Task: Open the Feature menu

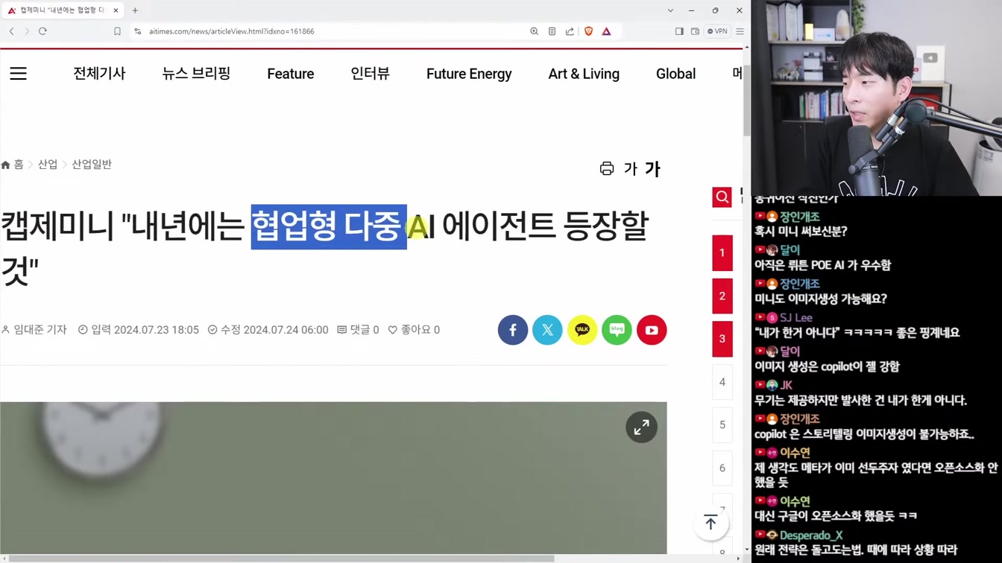Action: click(x=291, y=74)
